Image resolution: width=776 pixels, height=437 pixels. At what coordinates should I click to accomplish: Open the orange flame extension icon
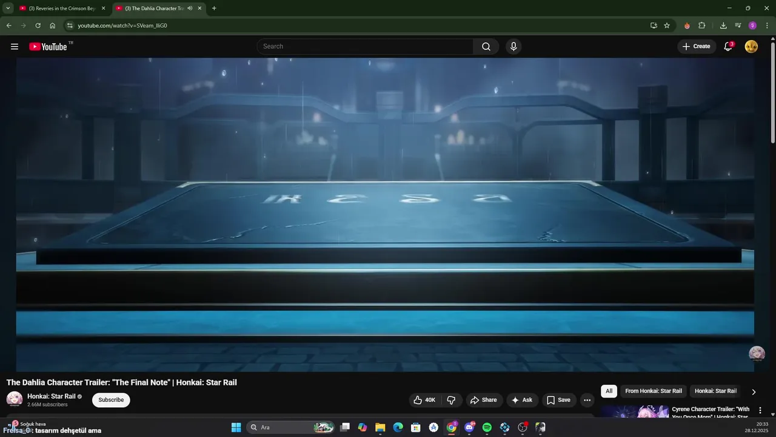coord(687,25)
